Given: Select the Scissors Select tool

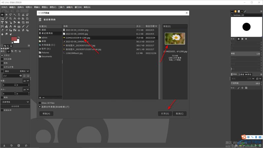Looking at the screenshot, I should [x=23, y=15].
